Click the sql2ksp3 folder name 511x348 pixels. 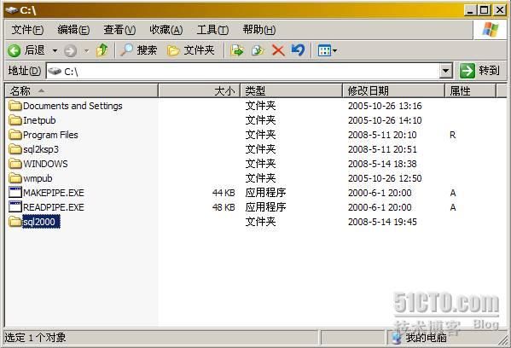pos(41,149)
